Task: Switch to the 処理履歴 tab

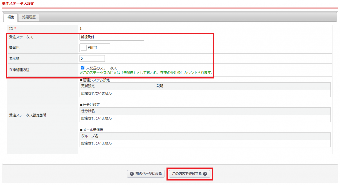Action: pyautogui.click(x=29, y=17)
